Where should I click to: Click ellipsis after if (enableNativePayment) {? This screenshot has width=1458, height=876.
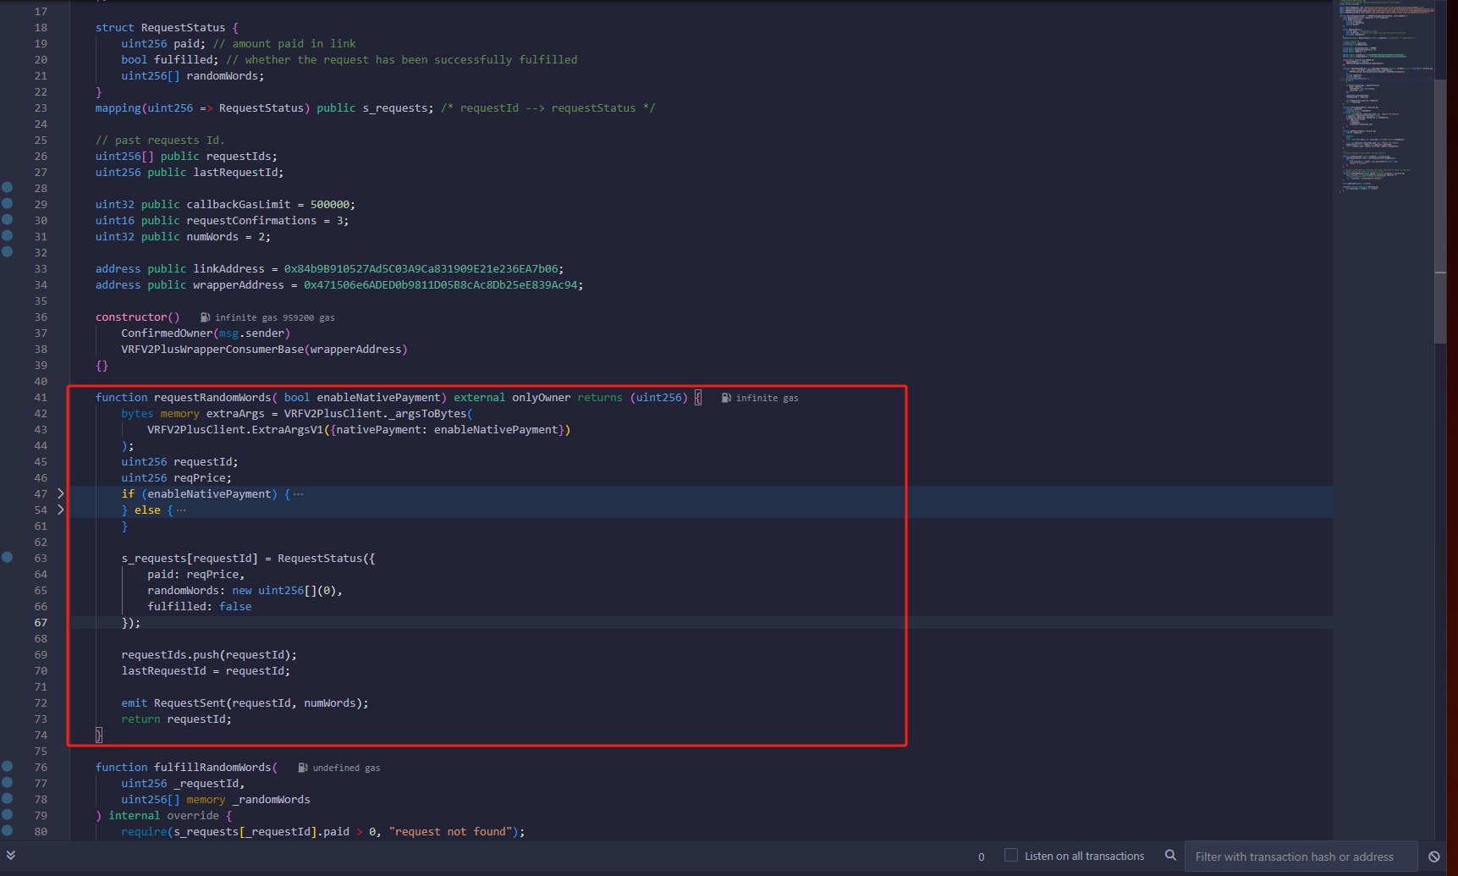tap(298, 494)
